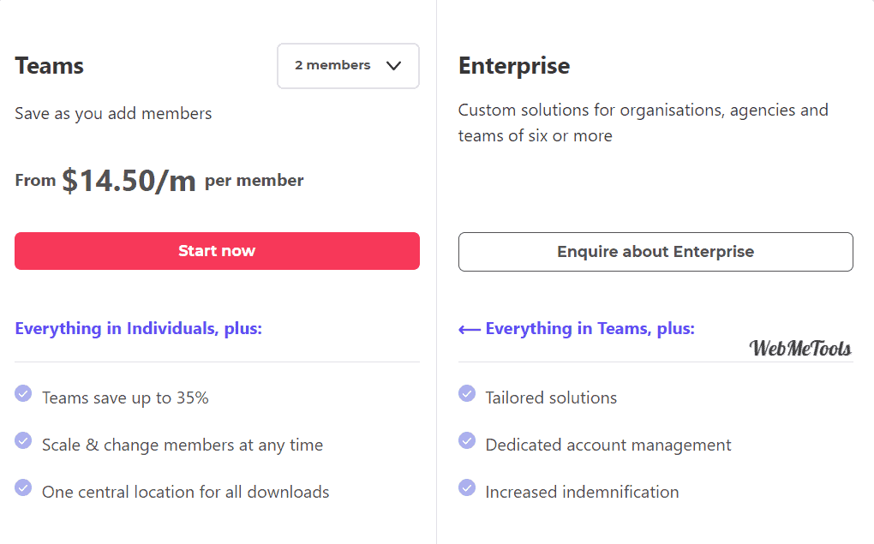The image size is (874, 544).
Task: Click checkmark icon next to "Scale & change members"
Action: pyautogui.click(x=23, y=440)
